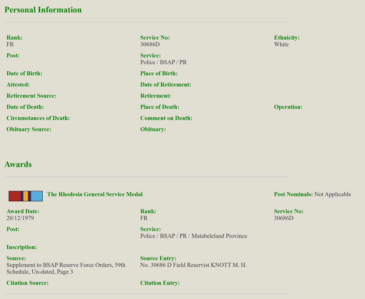Click the Inscription label
This screenshot has height=299, width=365.
[22, 247]
